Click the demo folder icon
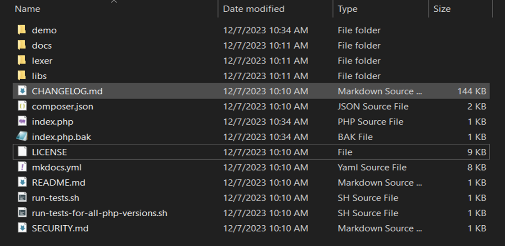505x246 pixels. coord(22,30)
